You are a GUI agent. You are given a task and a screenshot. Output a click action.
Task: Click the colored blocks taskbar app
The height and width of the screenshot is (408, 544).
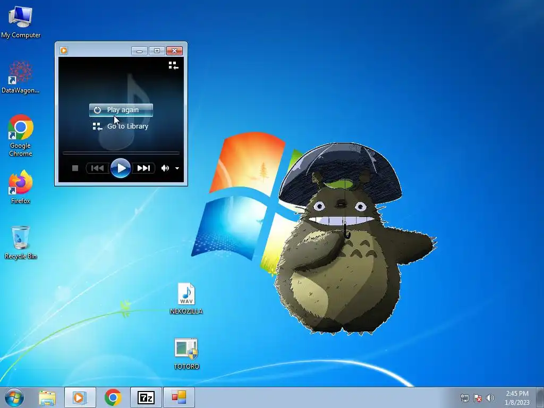click(x=179, y=397)
